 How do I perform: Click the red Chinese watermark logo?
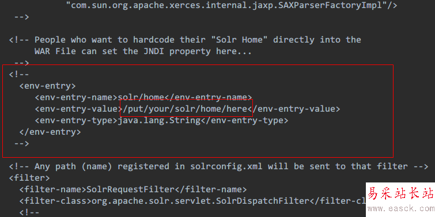pos(400,193)
